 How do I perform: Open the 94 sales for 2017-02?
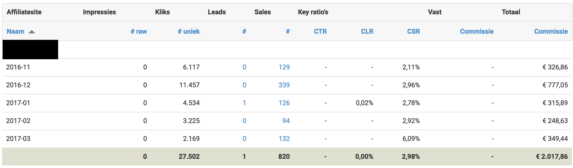click(x=286, y=121)
